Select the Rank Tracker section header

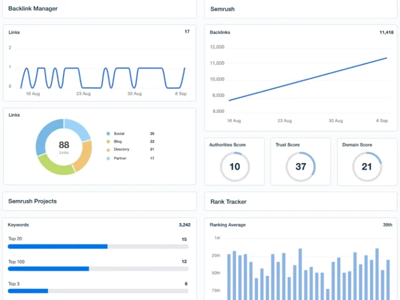229,202
